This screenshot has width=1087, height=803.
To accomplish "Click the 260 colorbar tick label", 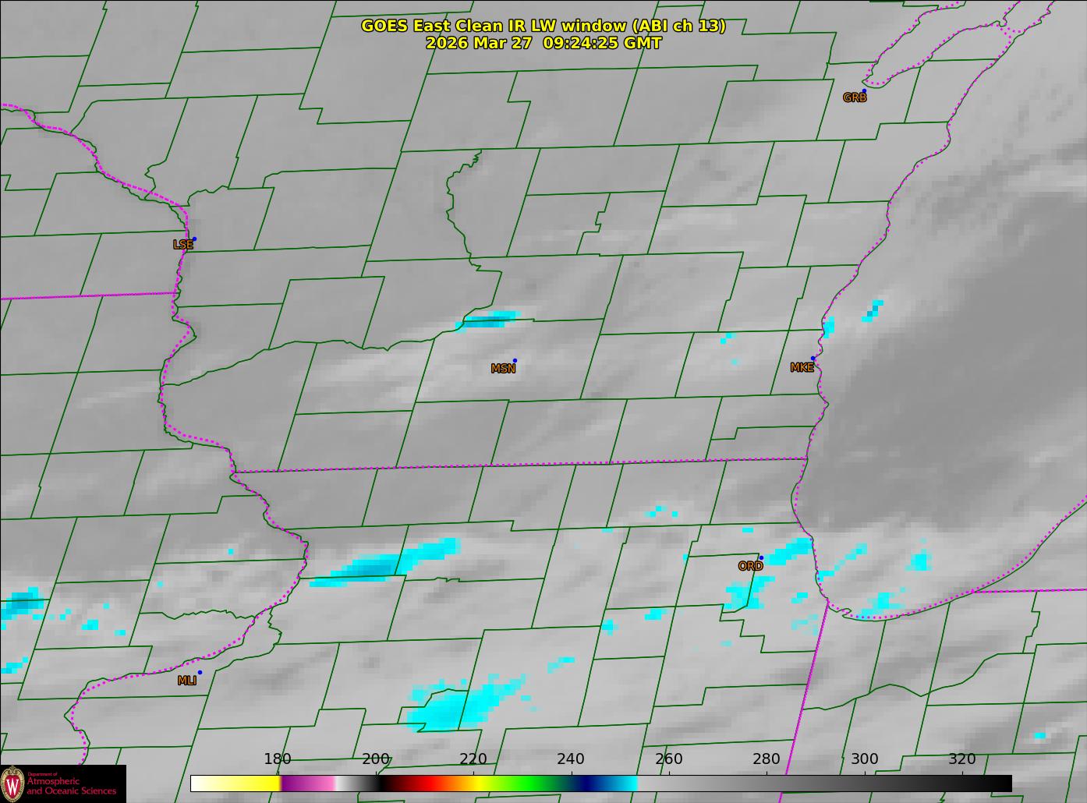I will pyautogui.click(x=669, y=759).
